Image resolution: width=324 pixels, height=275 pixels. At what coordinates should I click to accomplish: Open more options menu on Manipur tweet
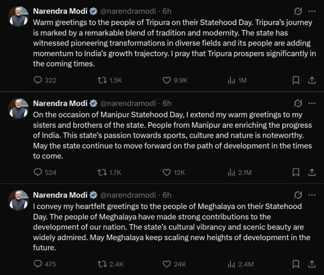click(312, 103)
